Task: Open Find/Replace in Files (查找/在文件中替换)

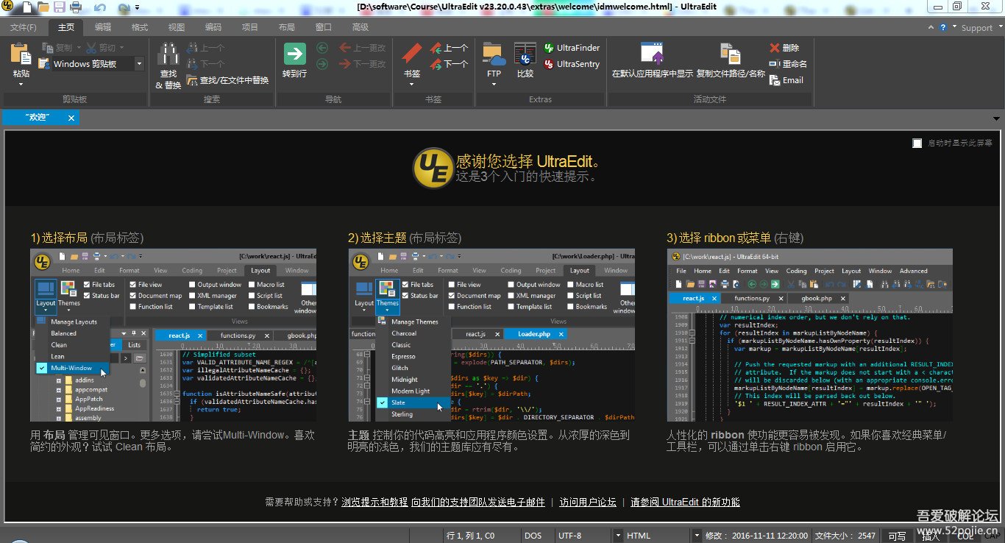Action: [228, 80]
